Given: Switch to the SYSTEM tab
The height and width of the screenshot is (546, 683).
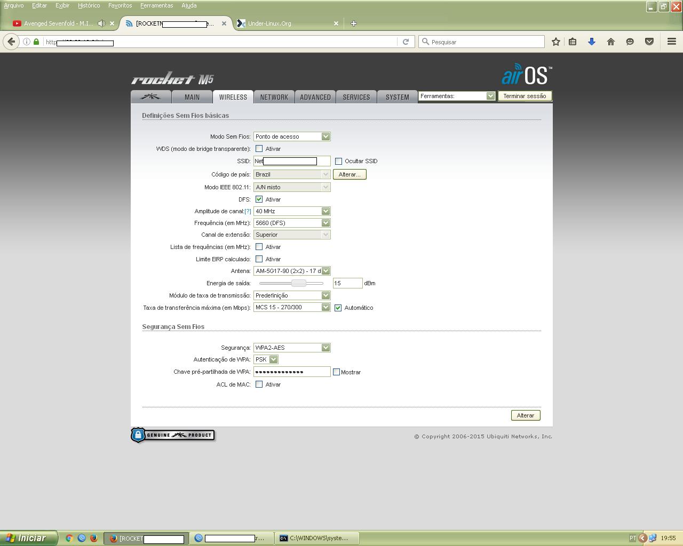Looking at the screenshot, I should [x=398, y=97].
